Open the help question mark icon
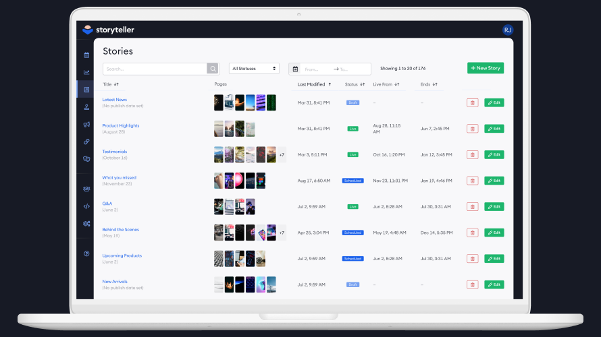The image size is (601, 337). click(x=86, y=253)
